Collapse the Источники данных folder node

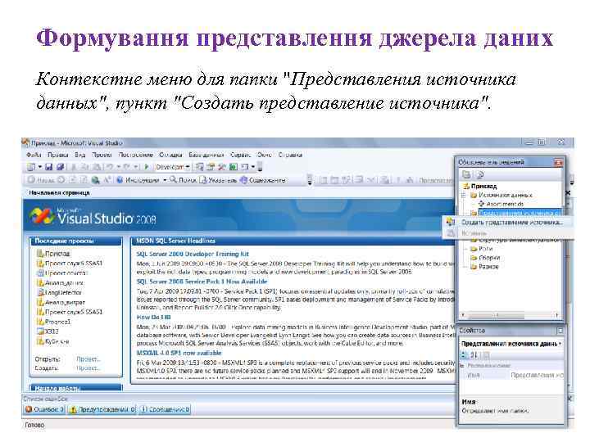(x=464, y=195)
